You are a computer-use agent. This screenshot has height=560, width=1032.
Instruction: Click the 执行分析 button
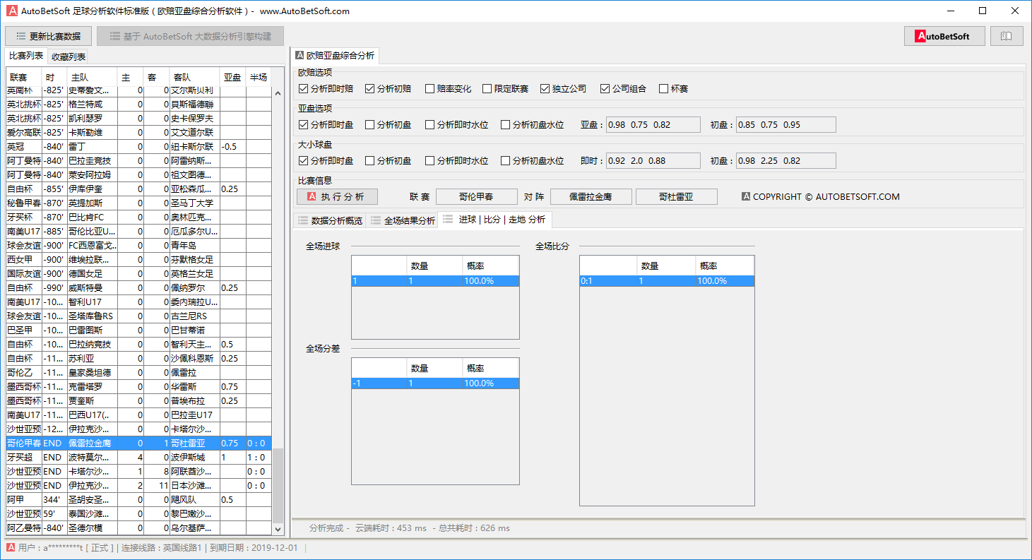coord(337,197)
